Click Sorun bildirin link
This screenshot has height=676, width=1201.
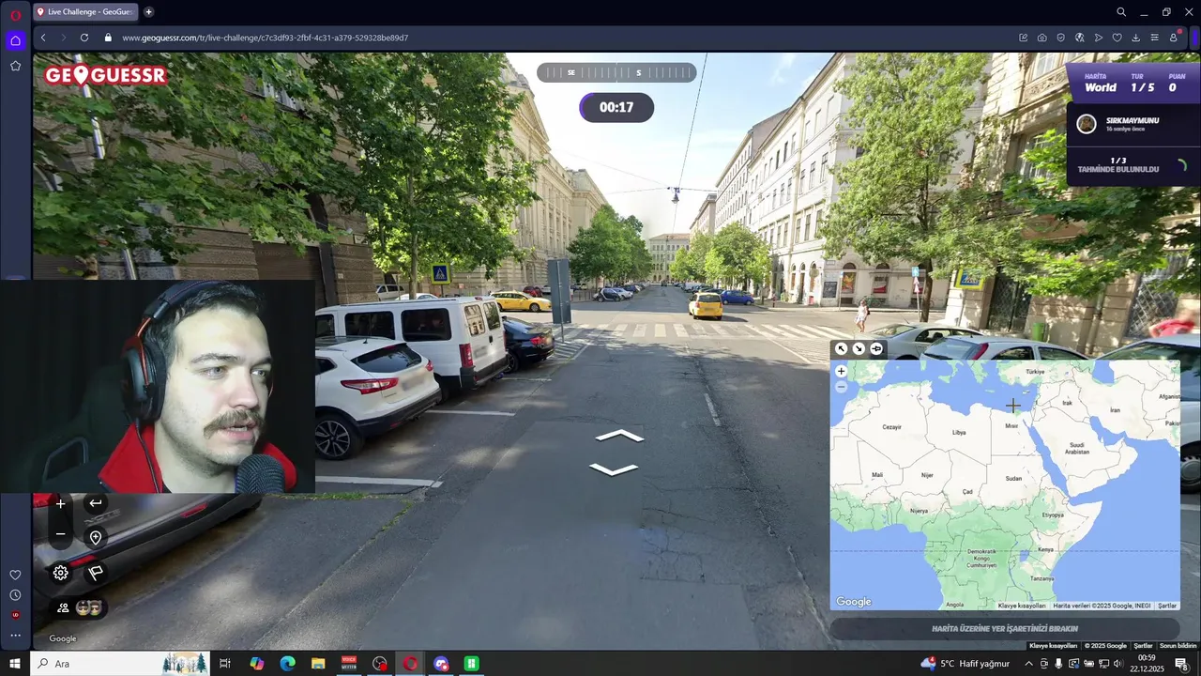(x=1178, y=646)
